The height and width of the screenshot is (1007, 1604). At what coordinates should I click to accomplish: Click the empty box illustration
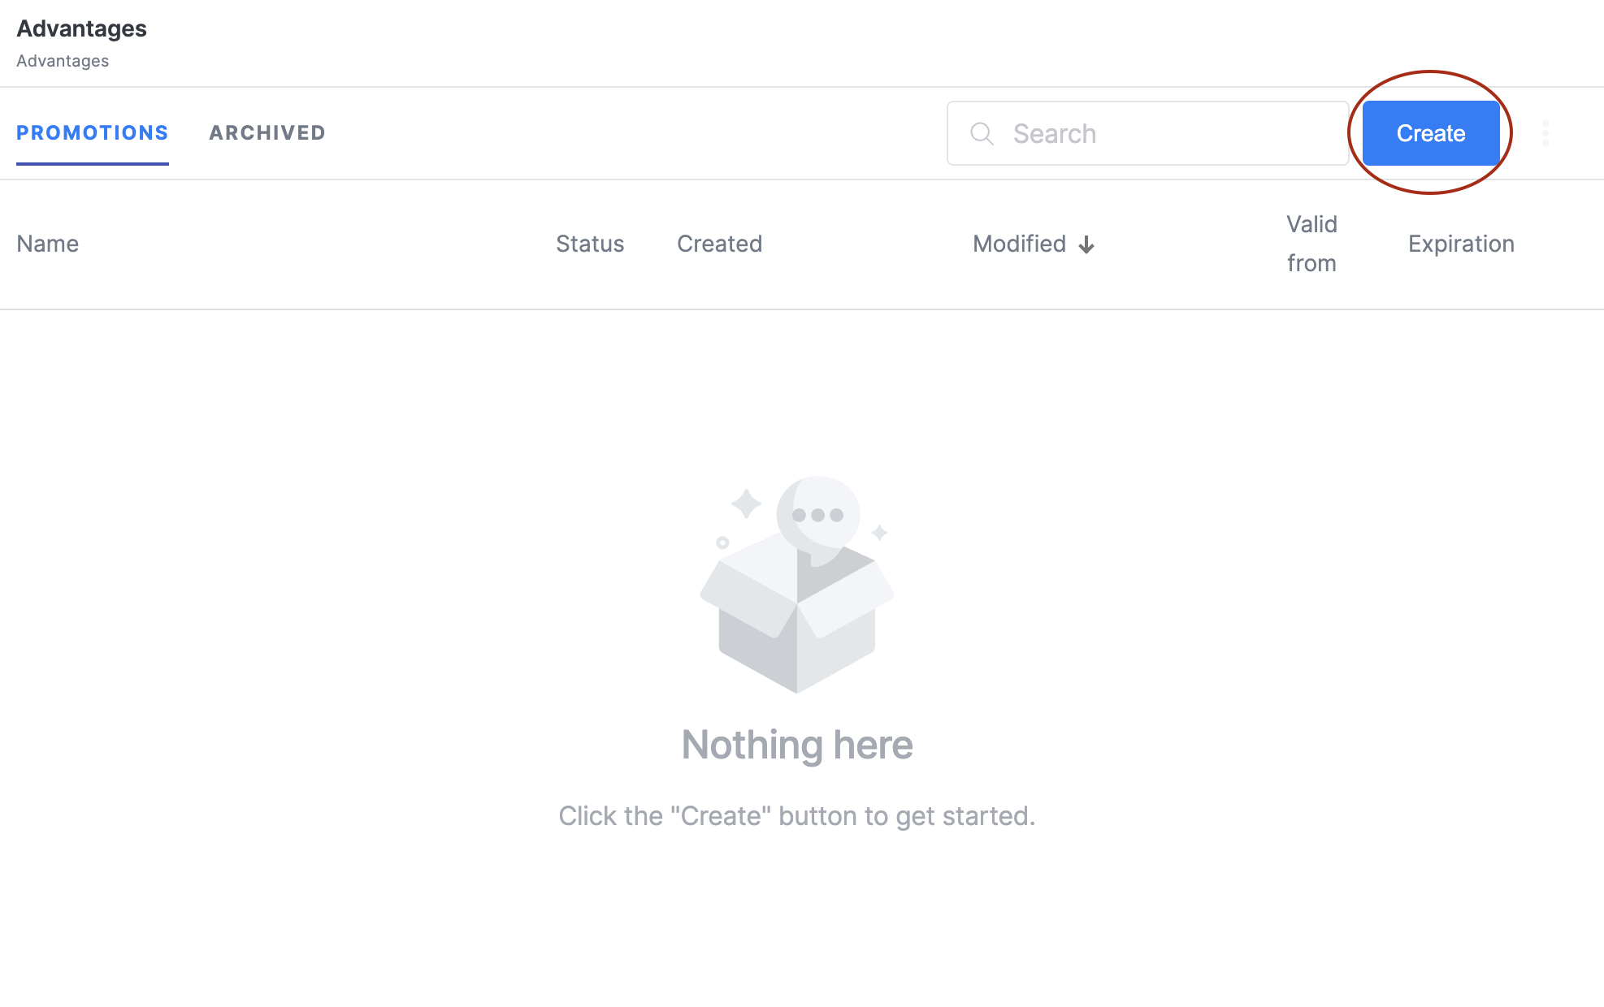click(x=797, y=584)
